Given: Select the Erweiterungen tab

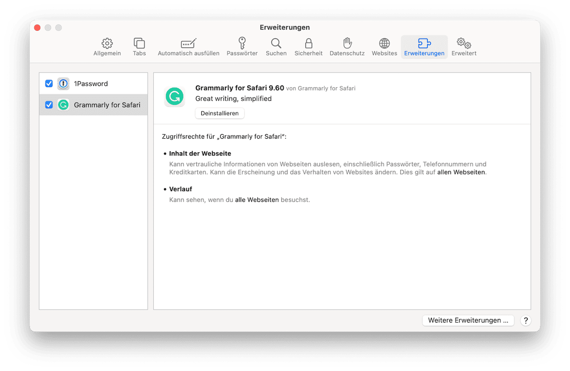Looking at the screenshot, I should [x=424, y=47].
